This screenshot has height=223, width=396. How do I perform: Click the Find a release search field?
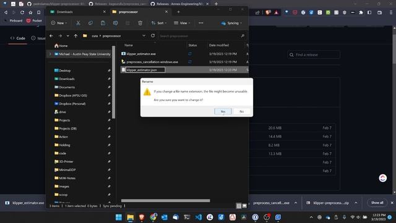(314, 55)
